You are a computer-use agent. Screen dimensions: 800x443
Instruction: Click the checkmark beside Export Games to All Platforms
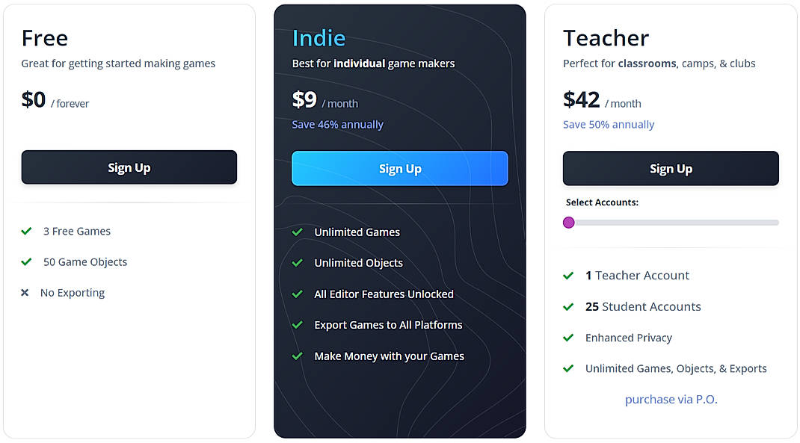pyautogui.click(x=298, y=325)
